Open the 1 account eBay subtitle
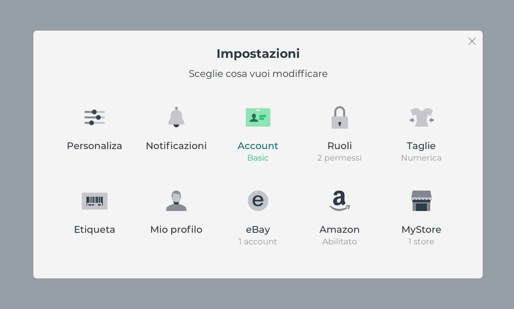Screen dimensions: 514x309 (258, 242)
